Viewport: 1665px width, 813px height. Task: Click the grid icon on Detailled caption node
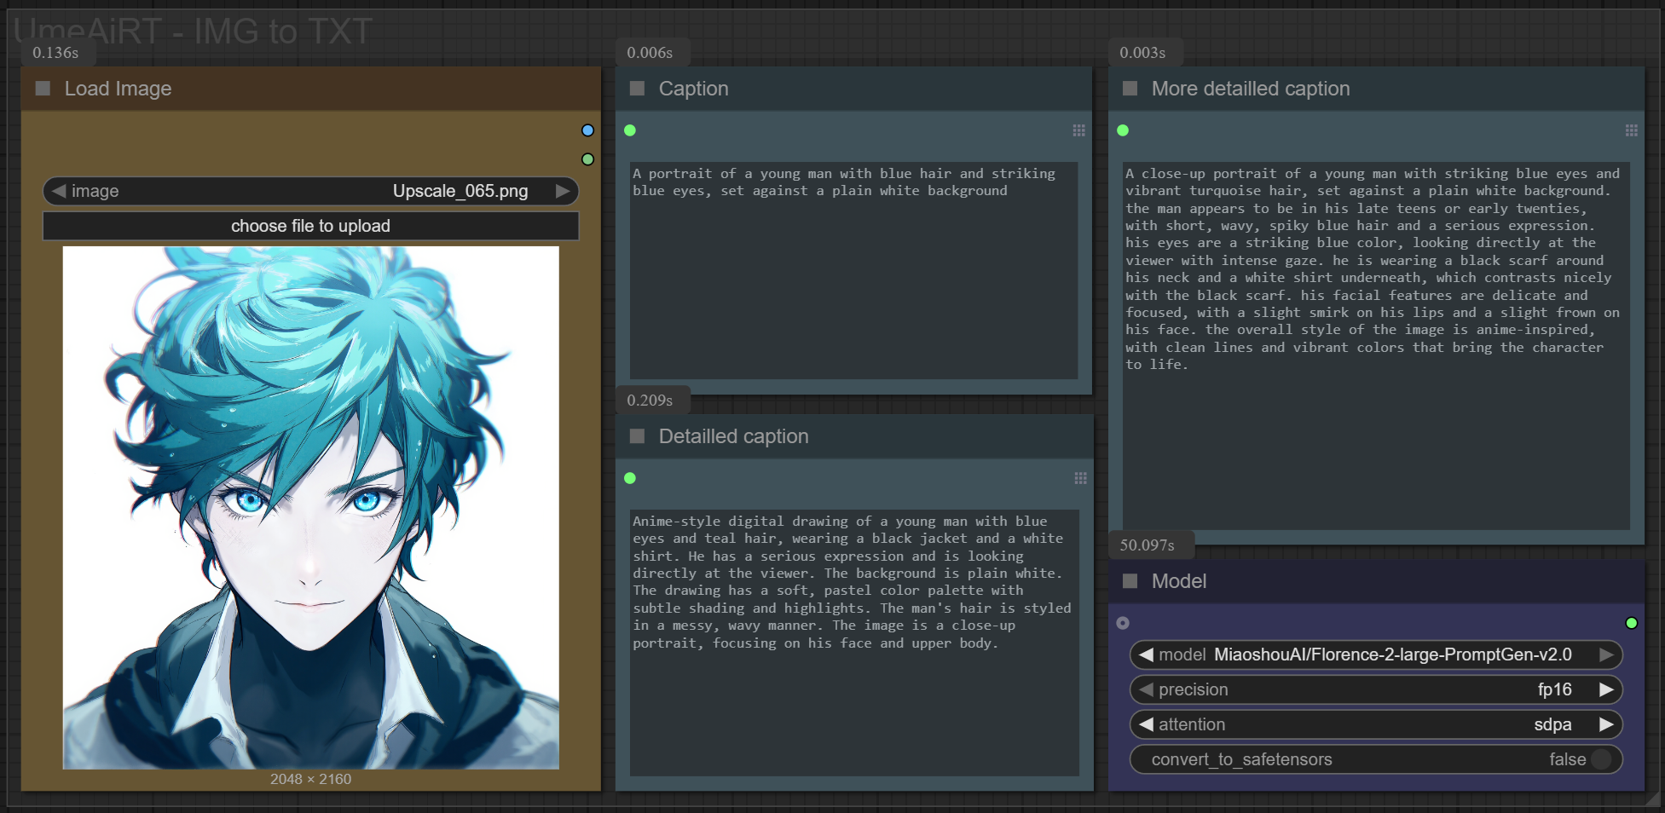click(x=1080, y=478)
